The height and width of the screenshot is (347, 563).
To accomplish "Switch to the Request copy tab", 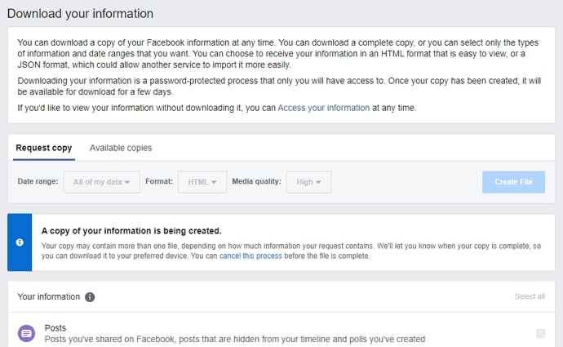I will pyautogui.click(x=44, y=148).
